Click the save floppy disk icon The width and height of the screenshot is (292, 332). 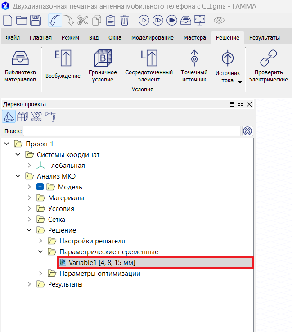coord(36,20)
